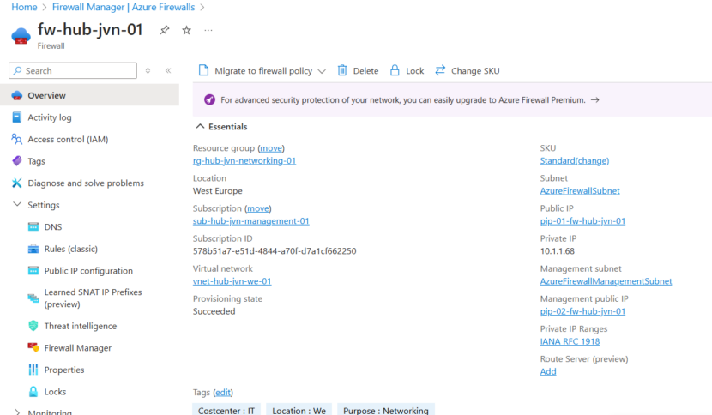Viewport: 712px width, 415px height.
Task: Click the Change SKU arrows icon
Action: [440, 70]
